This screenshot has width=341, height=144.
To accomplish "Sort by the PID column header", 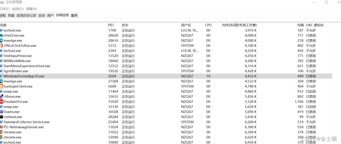I will tap(114, 25).
